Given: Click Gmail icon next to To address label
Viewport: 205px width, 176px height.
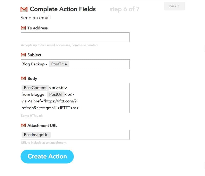Looking at the screenshot, I should (x=23, y=28).
